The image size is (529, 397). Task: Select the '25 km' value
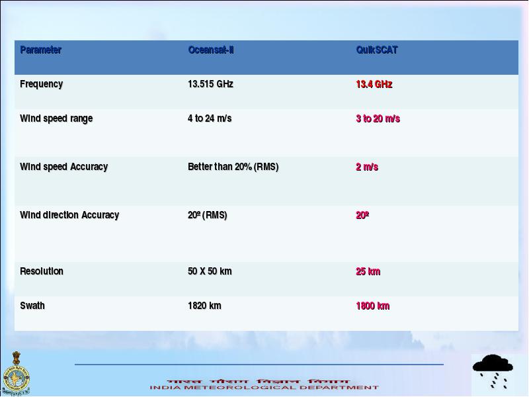[x=368, y=271]
